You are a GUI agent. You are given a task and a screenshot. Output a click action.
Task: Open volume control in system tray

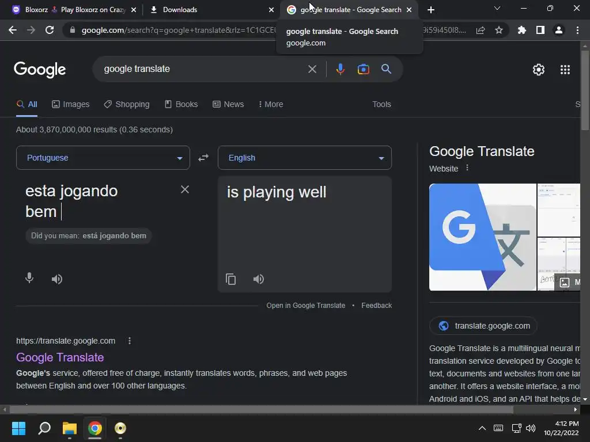(x=531, y=428)
